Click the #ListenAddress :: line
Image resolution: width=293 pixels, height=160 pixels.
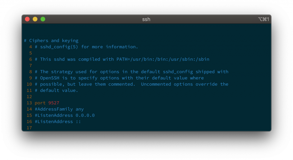point(58,122)
